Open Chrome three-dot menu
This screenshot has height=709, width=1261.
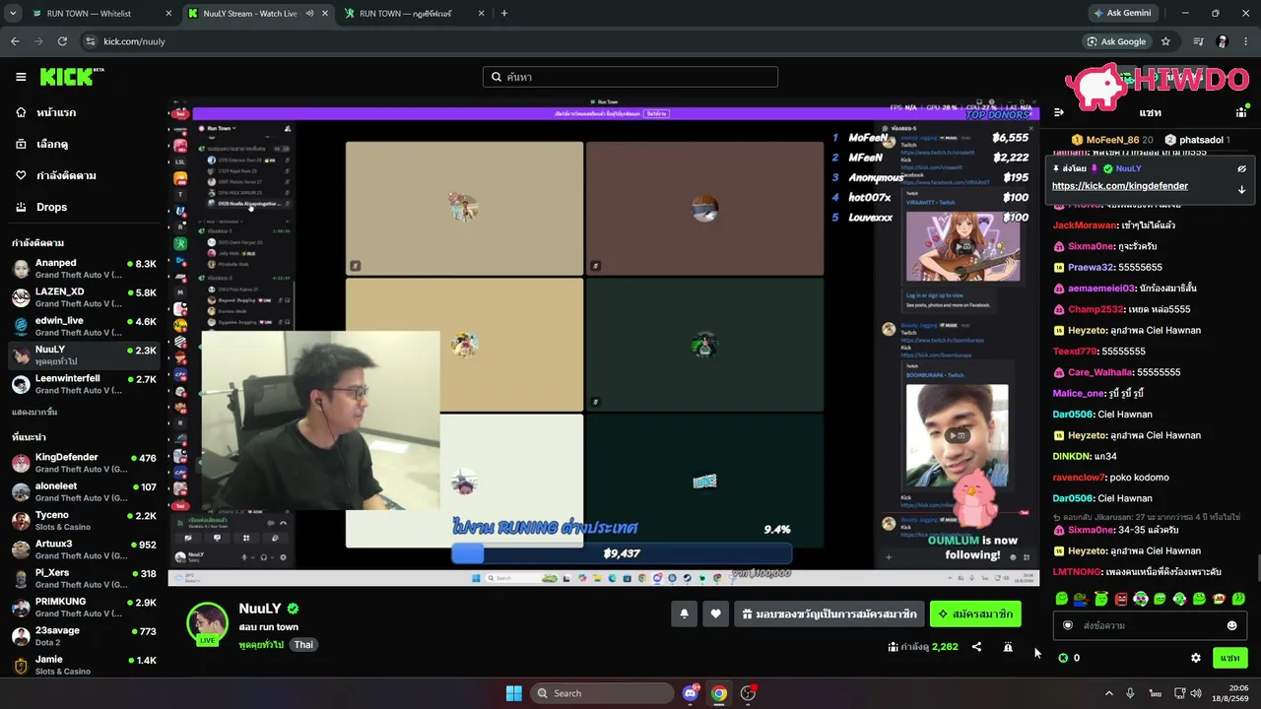point(1246,41)
